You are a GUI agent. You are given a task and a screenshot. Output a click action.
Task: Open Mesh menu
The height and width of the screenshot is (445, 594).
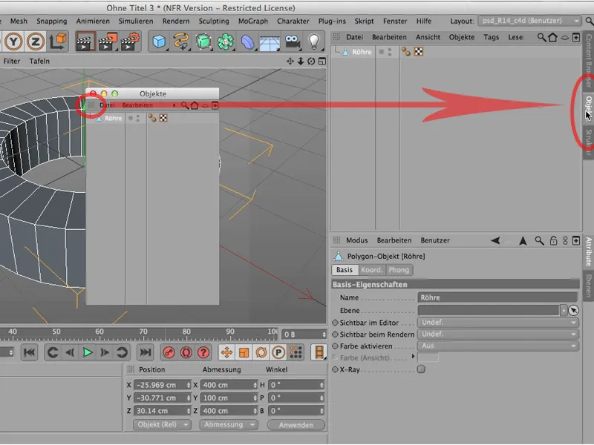point(19,22)
